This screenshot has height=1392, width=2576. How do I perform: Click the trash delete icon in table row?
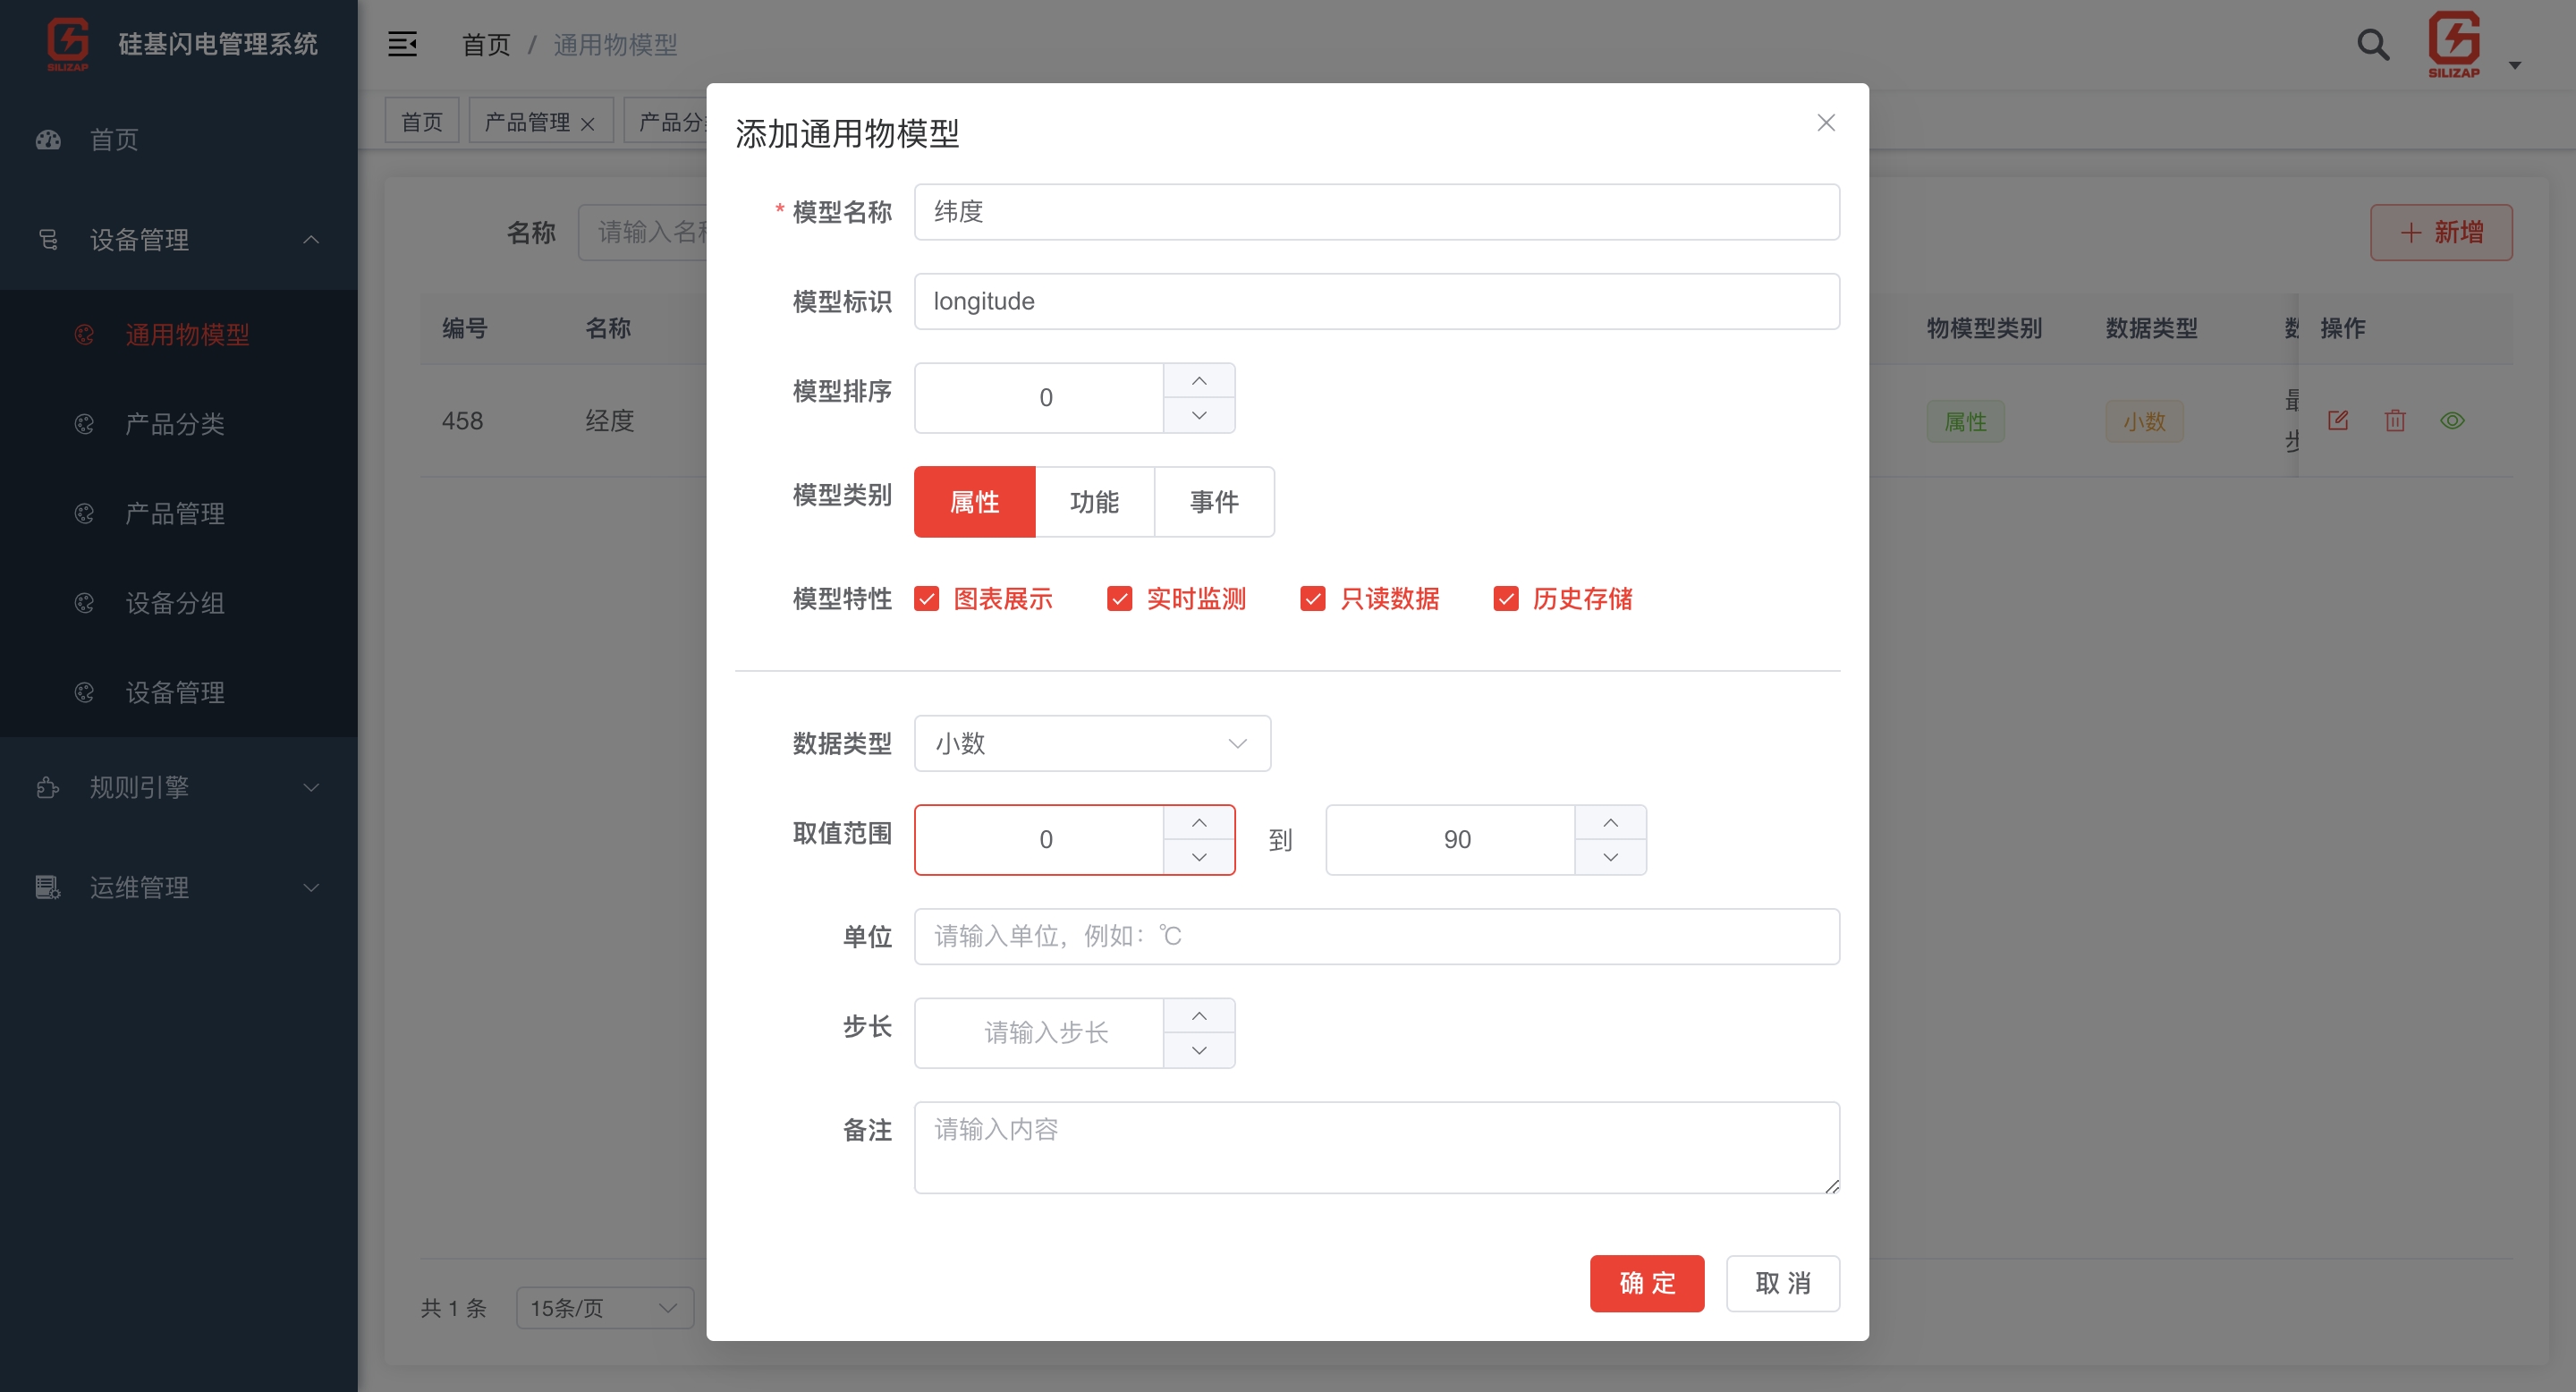[x=2394, y=421]
